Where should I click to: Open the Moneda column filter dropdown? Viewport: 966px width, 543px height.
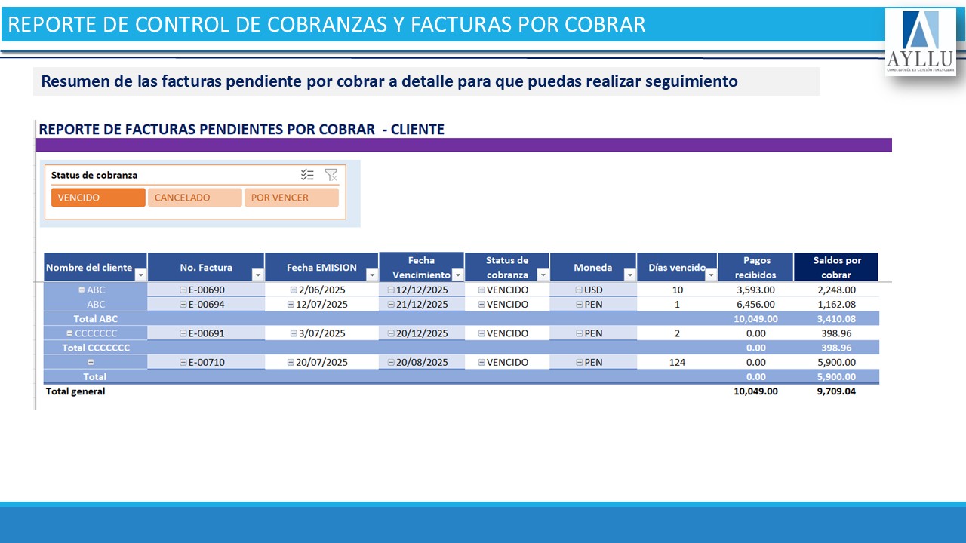click(629, 275)
